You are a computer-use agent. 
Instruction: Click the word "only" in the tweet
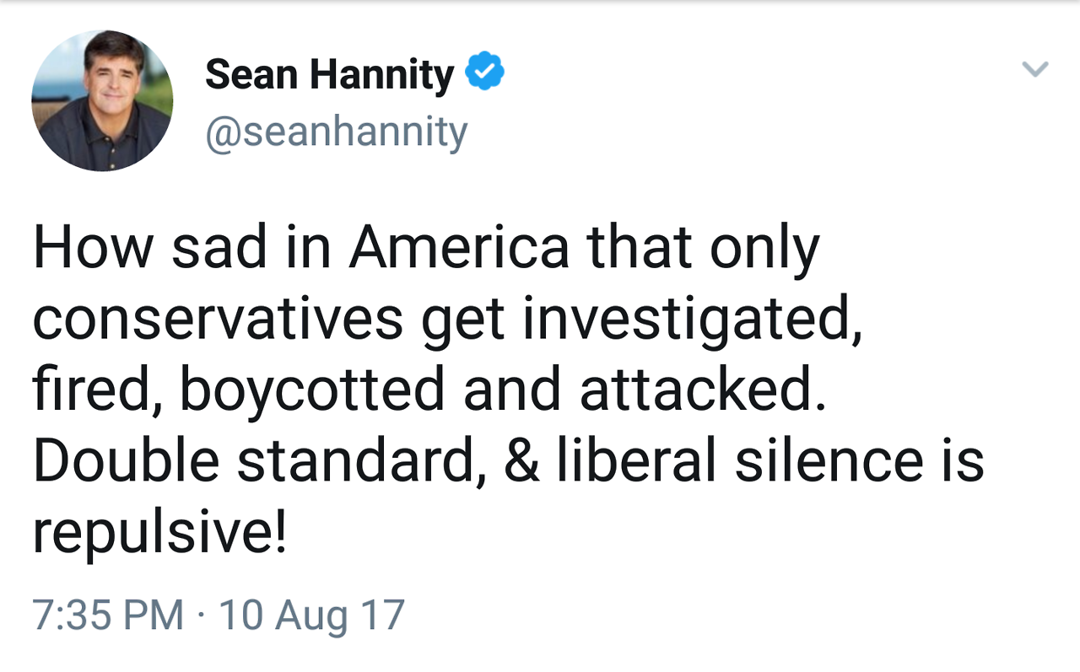coord(764,250)
